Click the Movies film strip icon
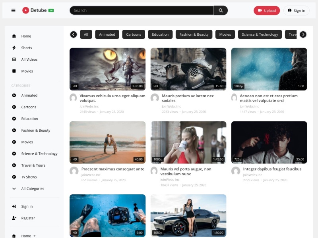The width and height of the screenshot is (318, 238). pyautogui.click(x=14, y=71)
